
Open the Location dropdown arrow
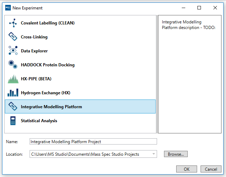[x=154, y=154]
